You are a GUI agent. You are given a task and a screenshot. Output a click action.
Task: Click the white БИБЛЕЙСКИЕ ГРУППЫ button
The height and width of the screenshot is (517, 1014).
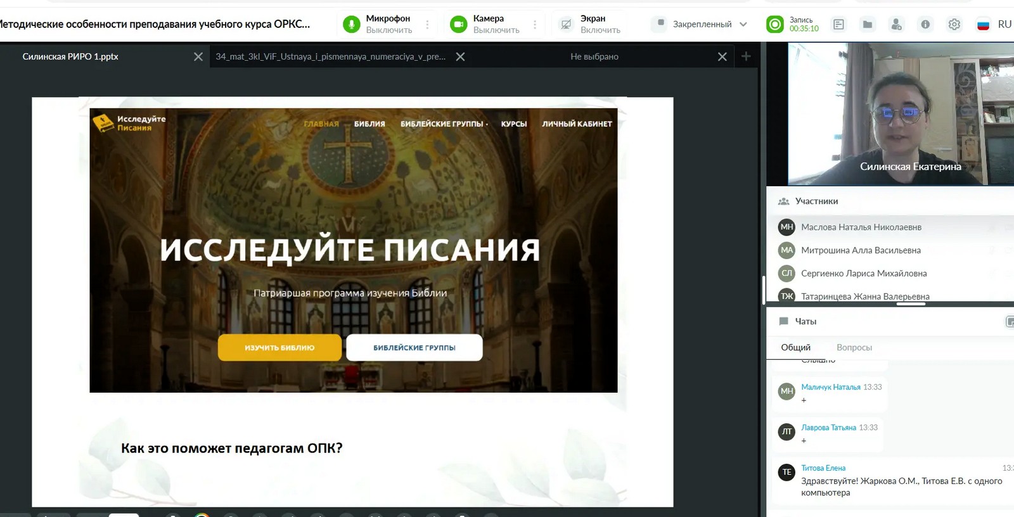414,347
